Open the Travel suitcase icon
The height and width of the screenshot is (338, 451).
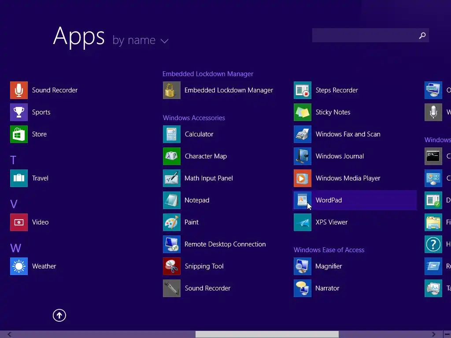point(19,178)
